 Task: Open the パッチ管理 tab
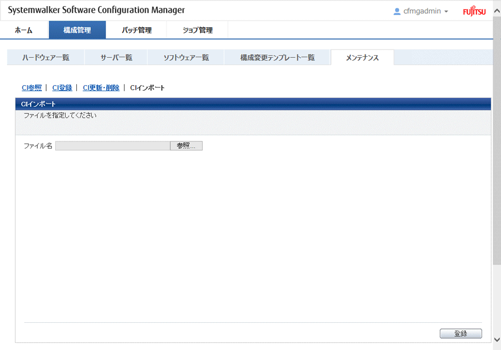[x=136, y=30]
